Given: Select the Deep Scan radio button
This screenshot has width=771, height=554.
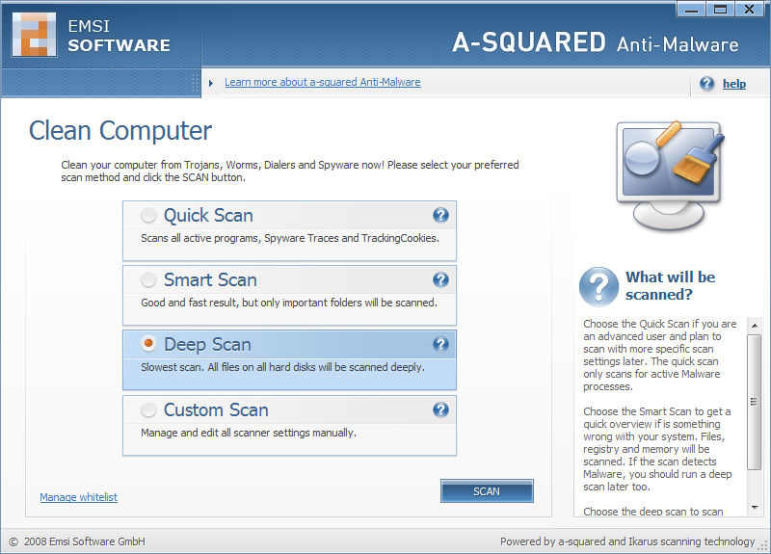Looking at the screenshot, I should [x=148, y=345].
